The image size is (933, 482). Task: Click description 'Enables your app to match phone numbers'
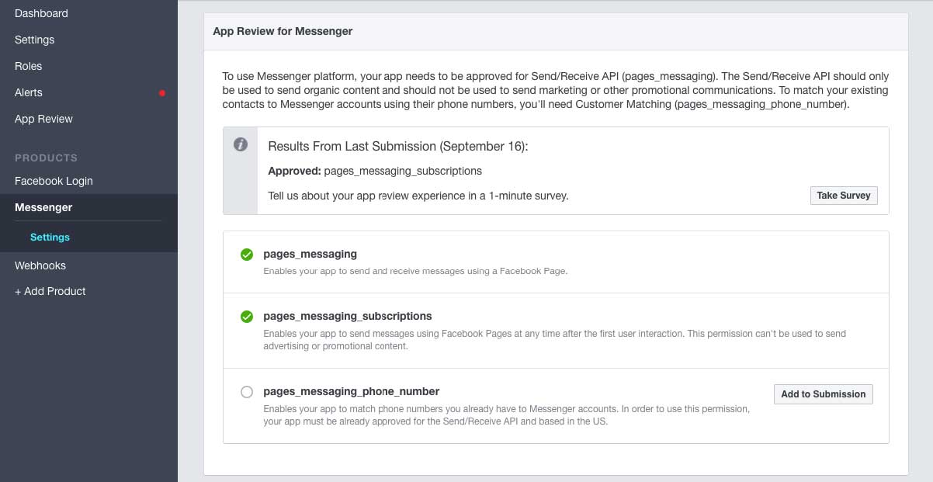507,415
